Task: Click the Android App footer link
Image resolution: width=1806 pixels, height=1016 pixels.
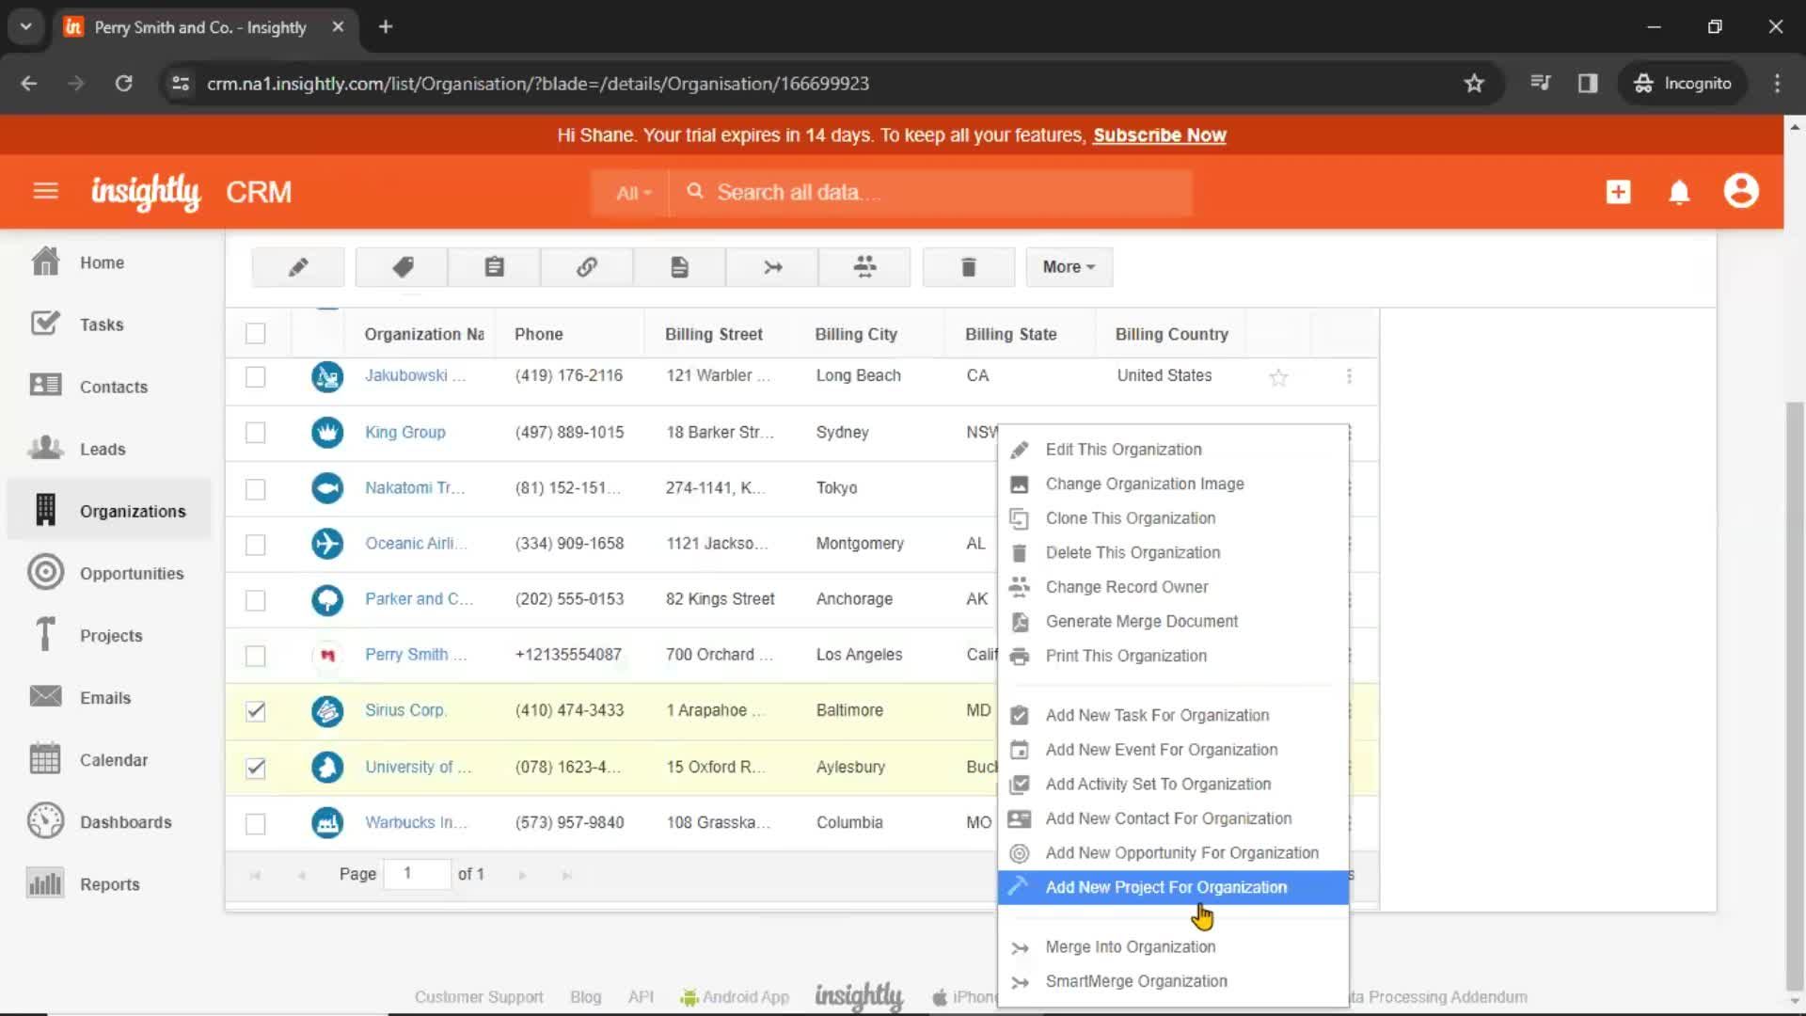Action: coord(735,997)
